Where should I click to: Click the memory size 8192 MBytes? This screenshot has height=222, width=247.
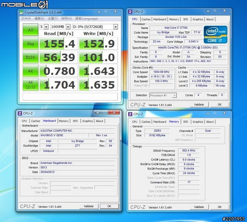click(157, 135)
